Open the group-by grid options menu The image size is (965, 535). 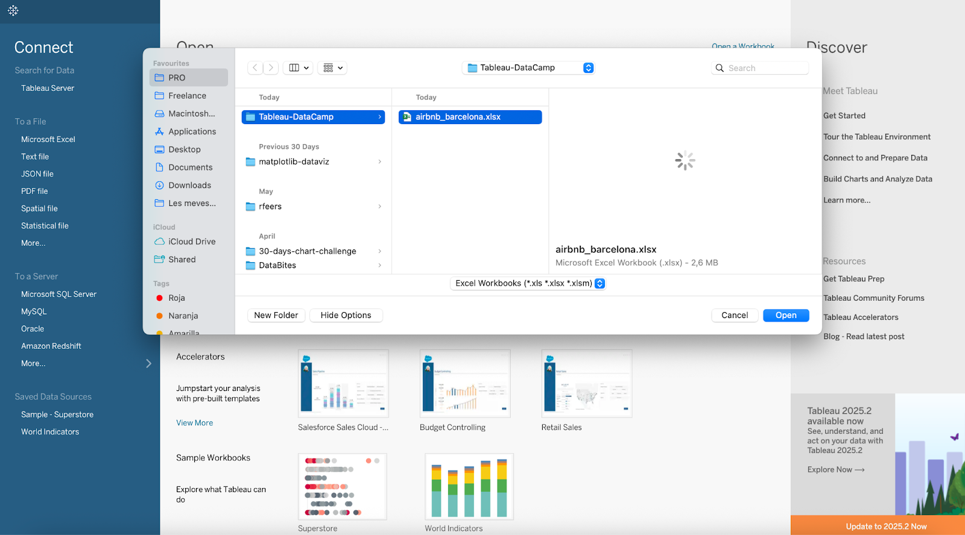(x=334, y=68)
